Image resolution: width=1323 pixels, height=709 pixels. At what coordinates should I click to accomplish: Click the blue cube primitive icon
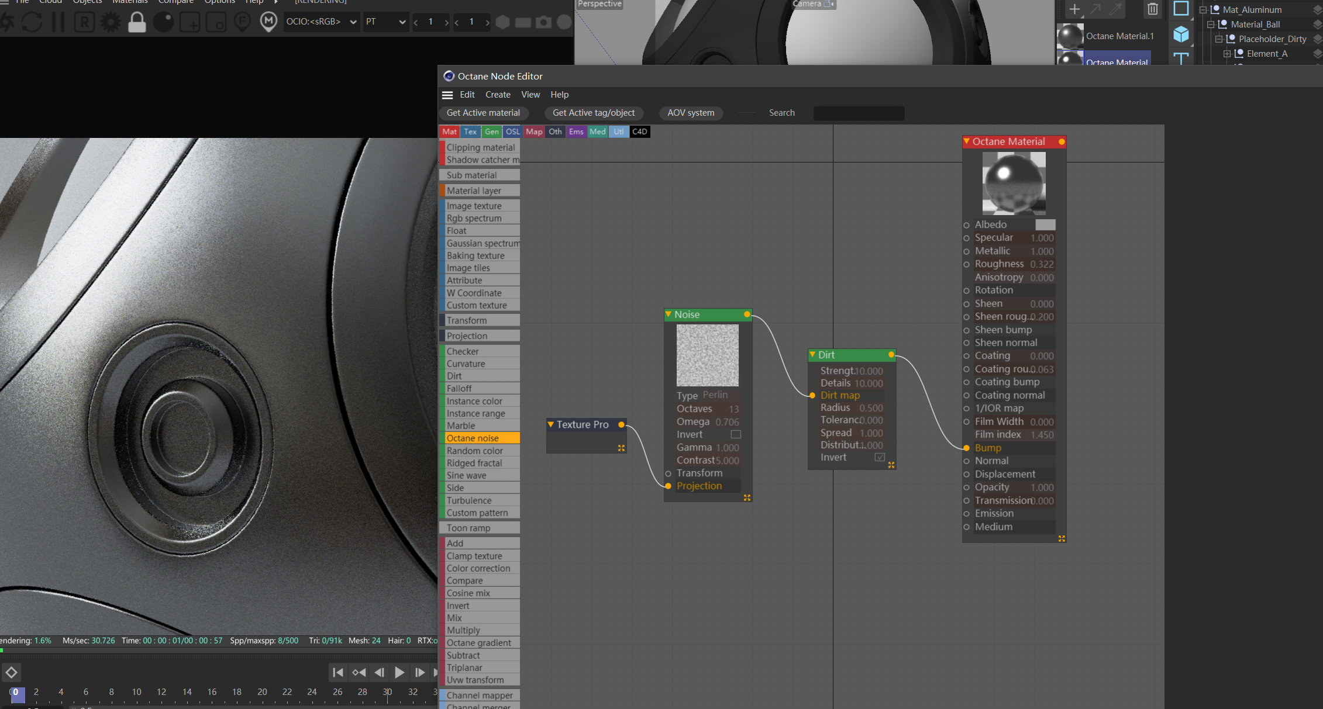(1181, 34)
